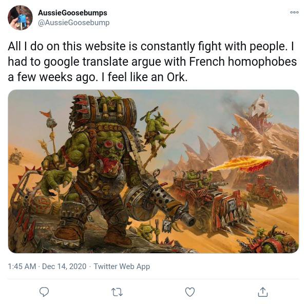Click the 1:45 AM timestamp

click(22, 267)
